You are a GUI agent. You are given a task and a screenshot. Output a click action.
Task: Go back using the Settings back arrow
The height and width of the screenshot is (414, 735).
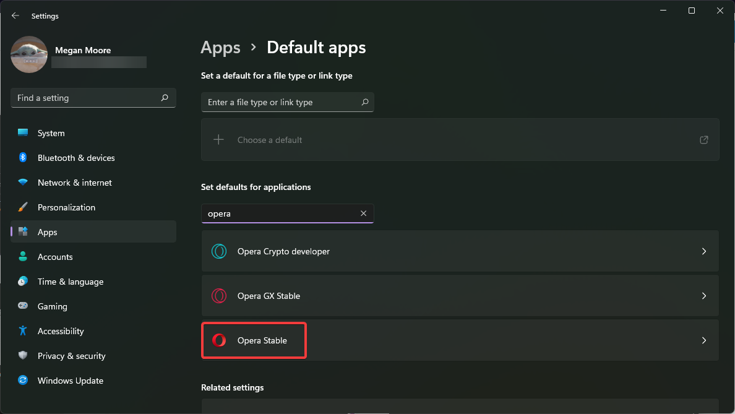coord(15,15)
